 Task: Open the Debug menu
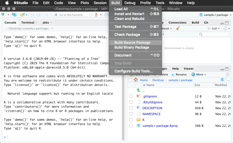(130, 3)
